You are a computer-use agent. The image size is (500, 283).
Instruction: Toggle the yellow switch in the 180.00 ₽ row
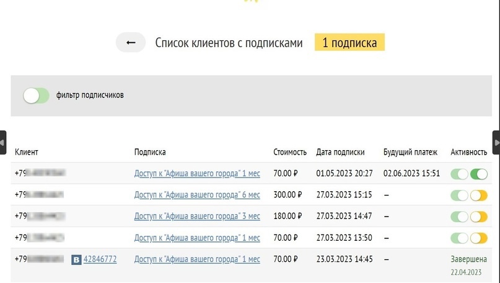(478, 217)
